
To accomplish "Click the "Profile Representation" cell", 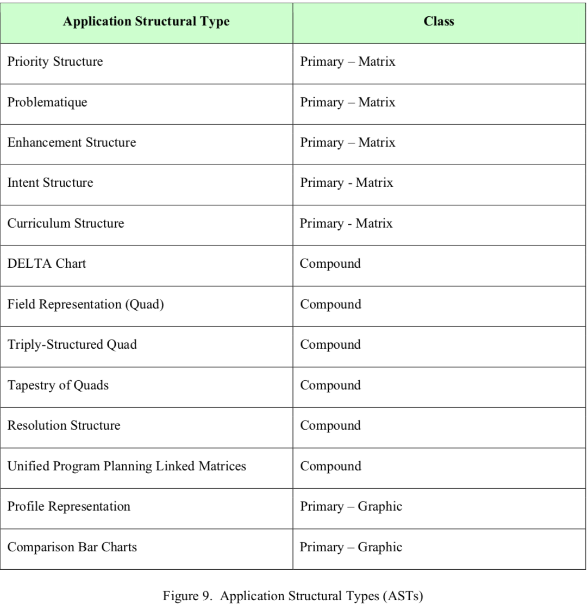I will tap(69, 506).
